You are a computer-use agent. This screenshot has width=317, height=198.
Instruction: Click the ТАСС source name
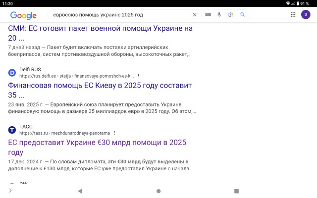[26, 127]
